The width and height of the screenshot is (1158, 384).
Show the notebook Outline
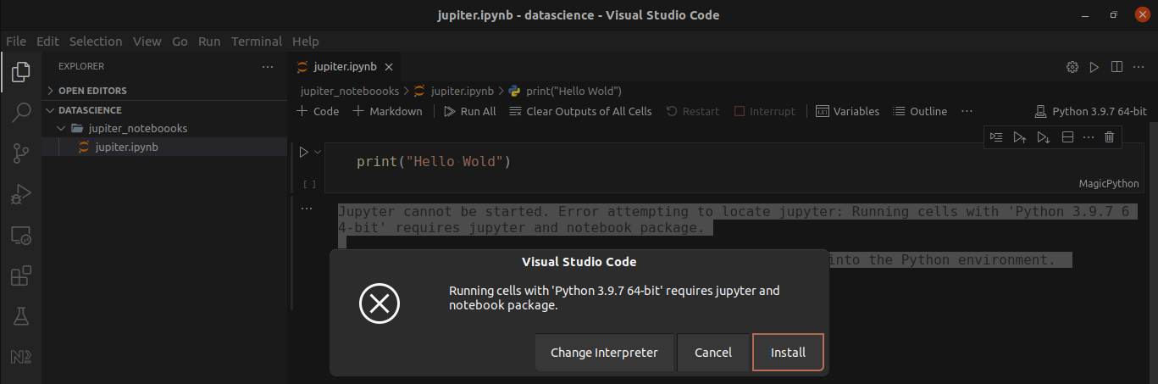click(920, 111)
